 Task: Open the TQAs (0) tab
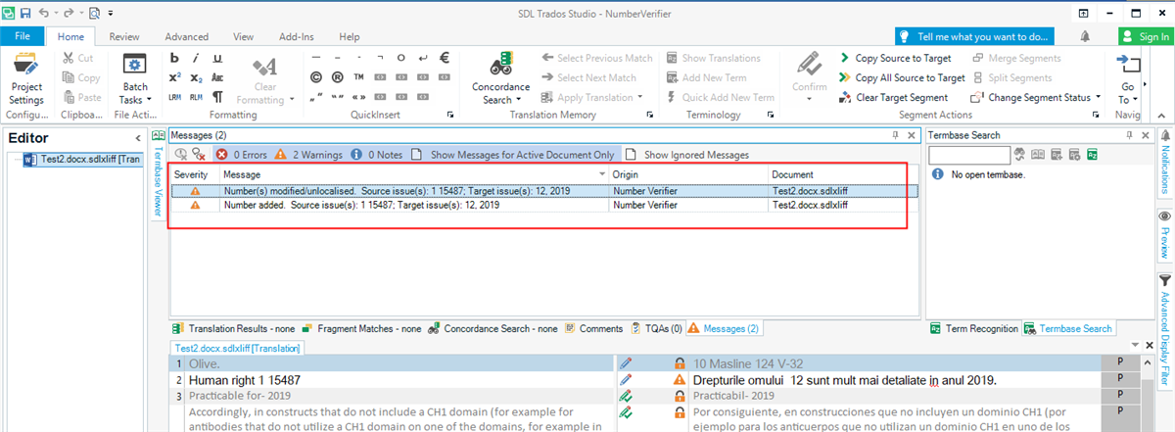coord(656,329)
